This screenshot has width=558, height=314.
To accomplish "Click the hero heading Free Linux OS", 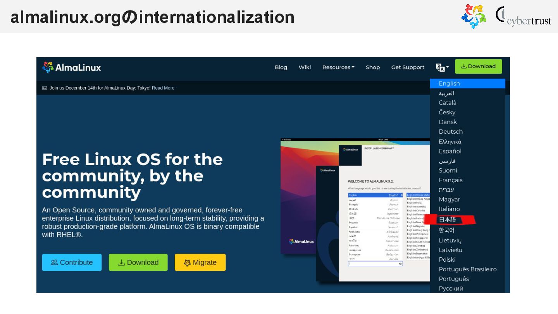I will tap(132, 176).
